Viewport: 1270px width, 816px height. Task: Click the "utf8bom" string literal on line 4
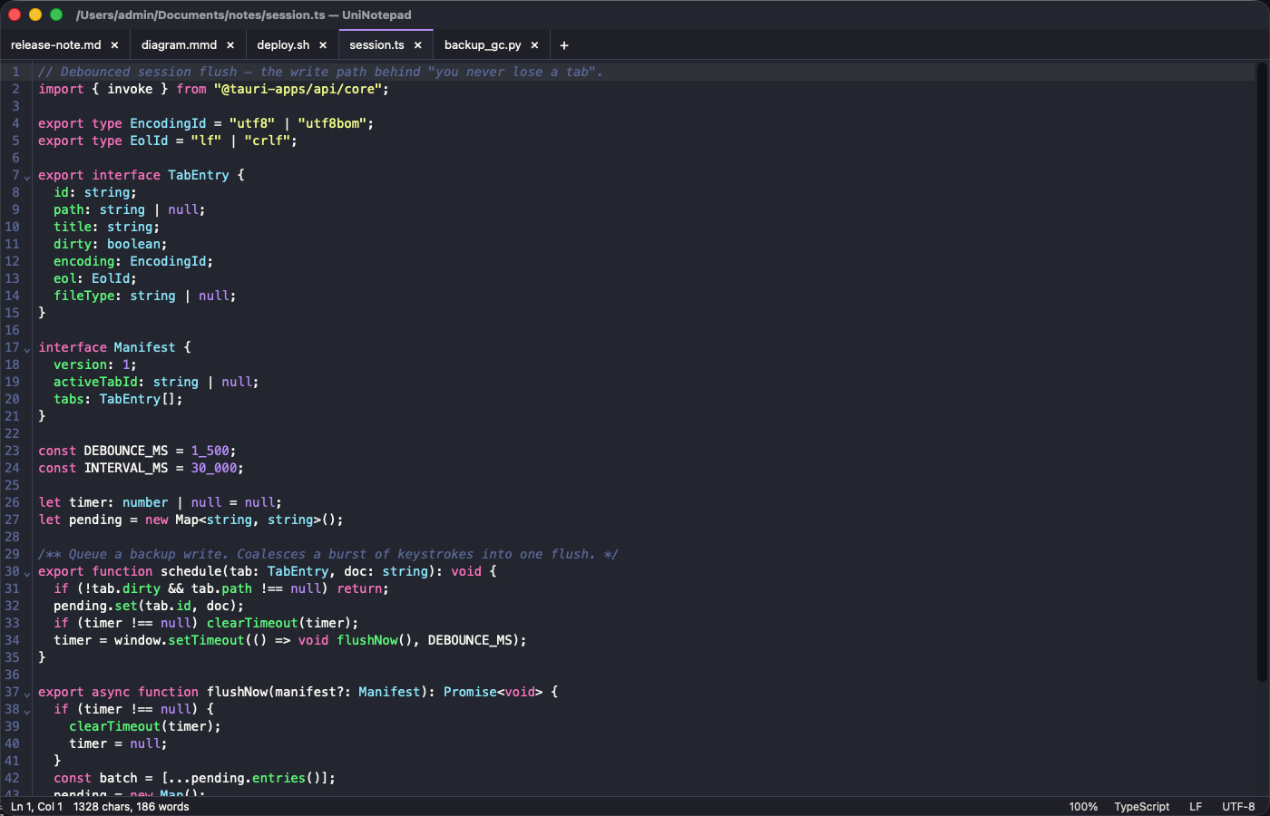331,123
